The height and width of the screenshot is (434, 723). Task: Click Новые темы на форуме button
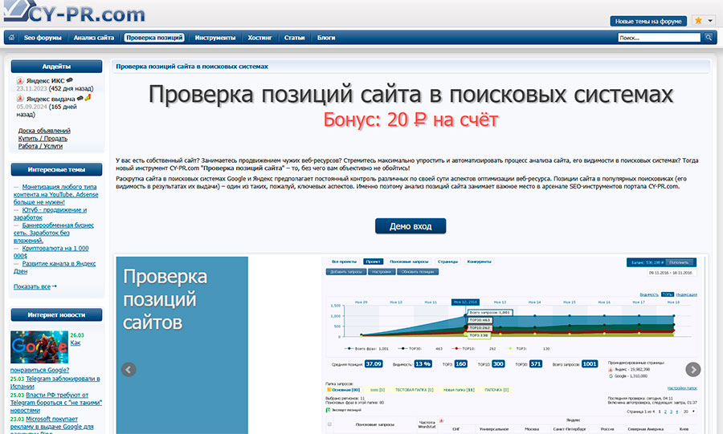coord(648,21)
